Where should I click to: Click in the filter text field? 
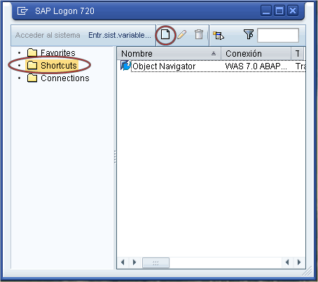point(278,36)
